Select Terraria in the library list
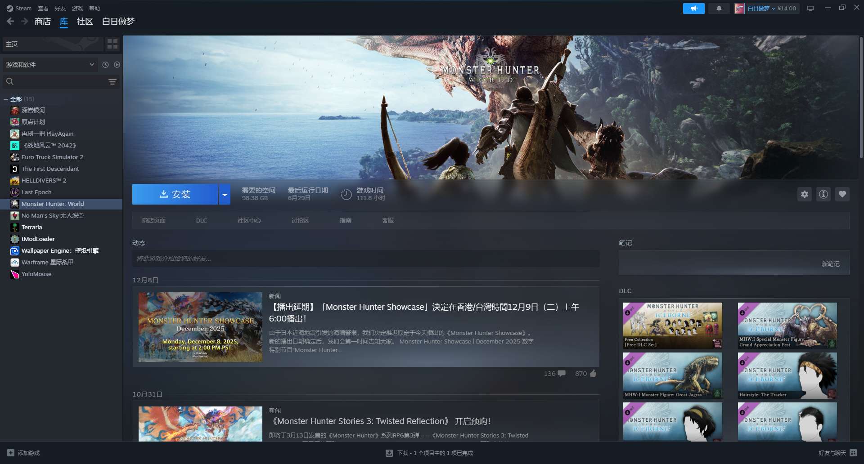Image resolution: width=864 pixels, height=464 pixels. 32,228
